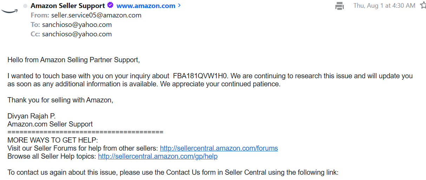Image resolution: width=426 pixels, height=180 pixels.
Task: Open the www.amazon.com sender link
Action: [146, 6]
